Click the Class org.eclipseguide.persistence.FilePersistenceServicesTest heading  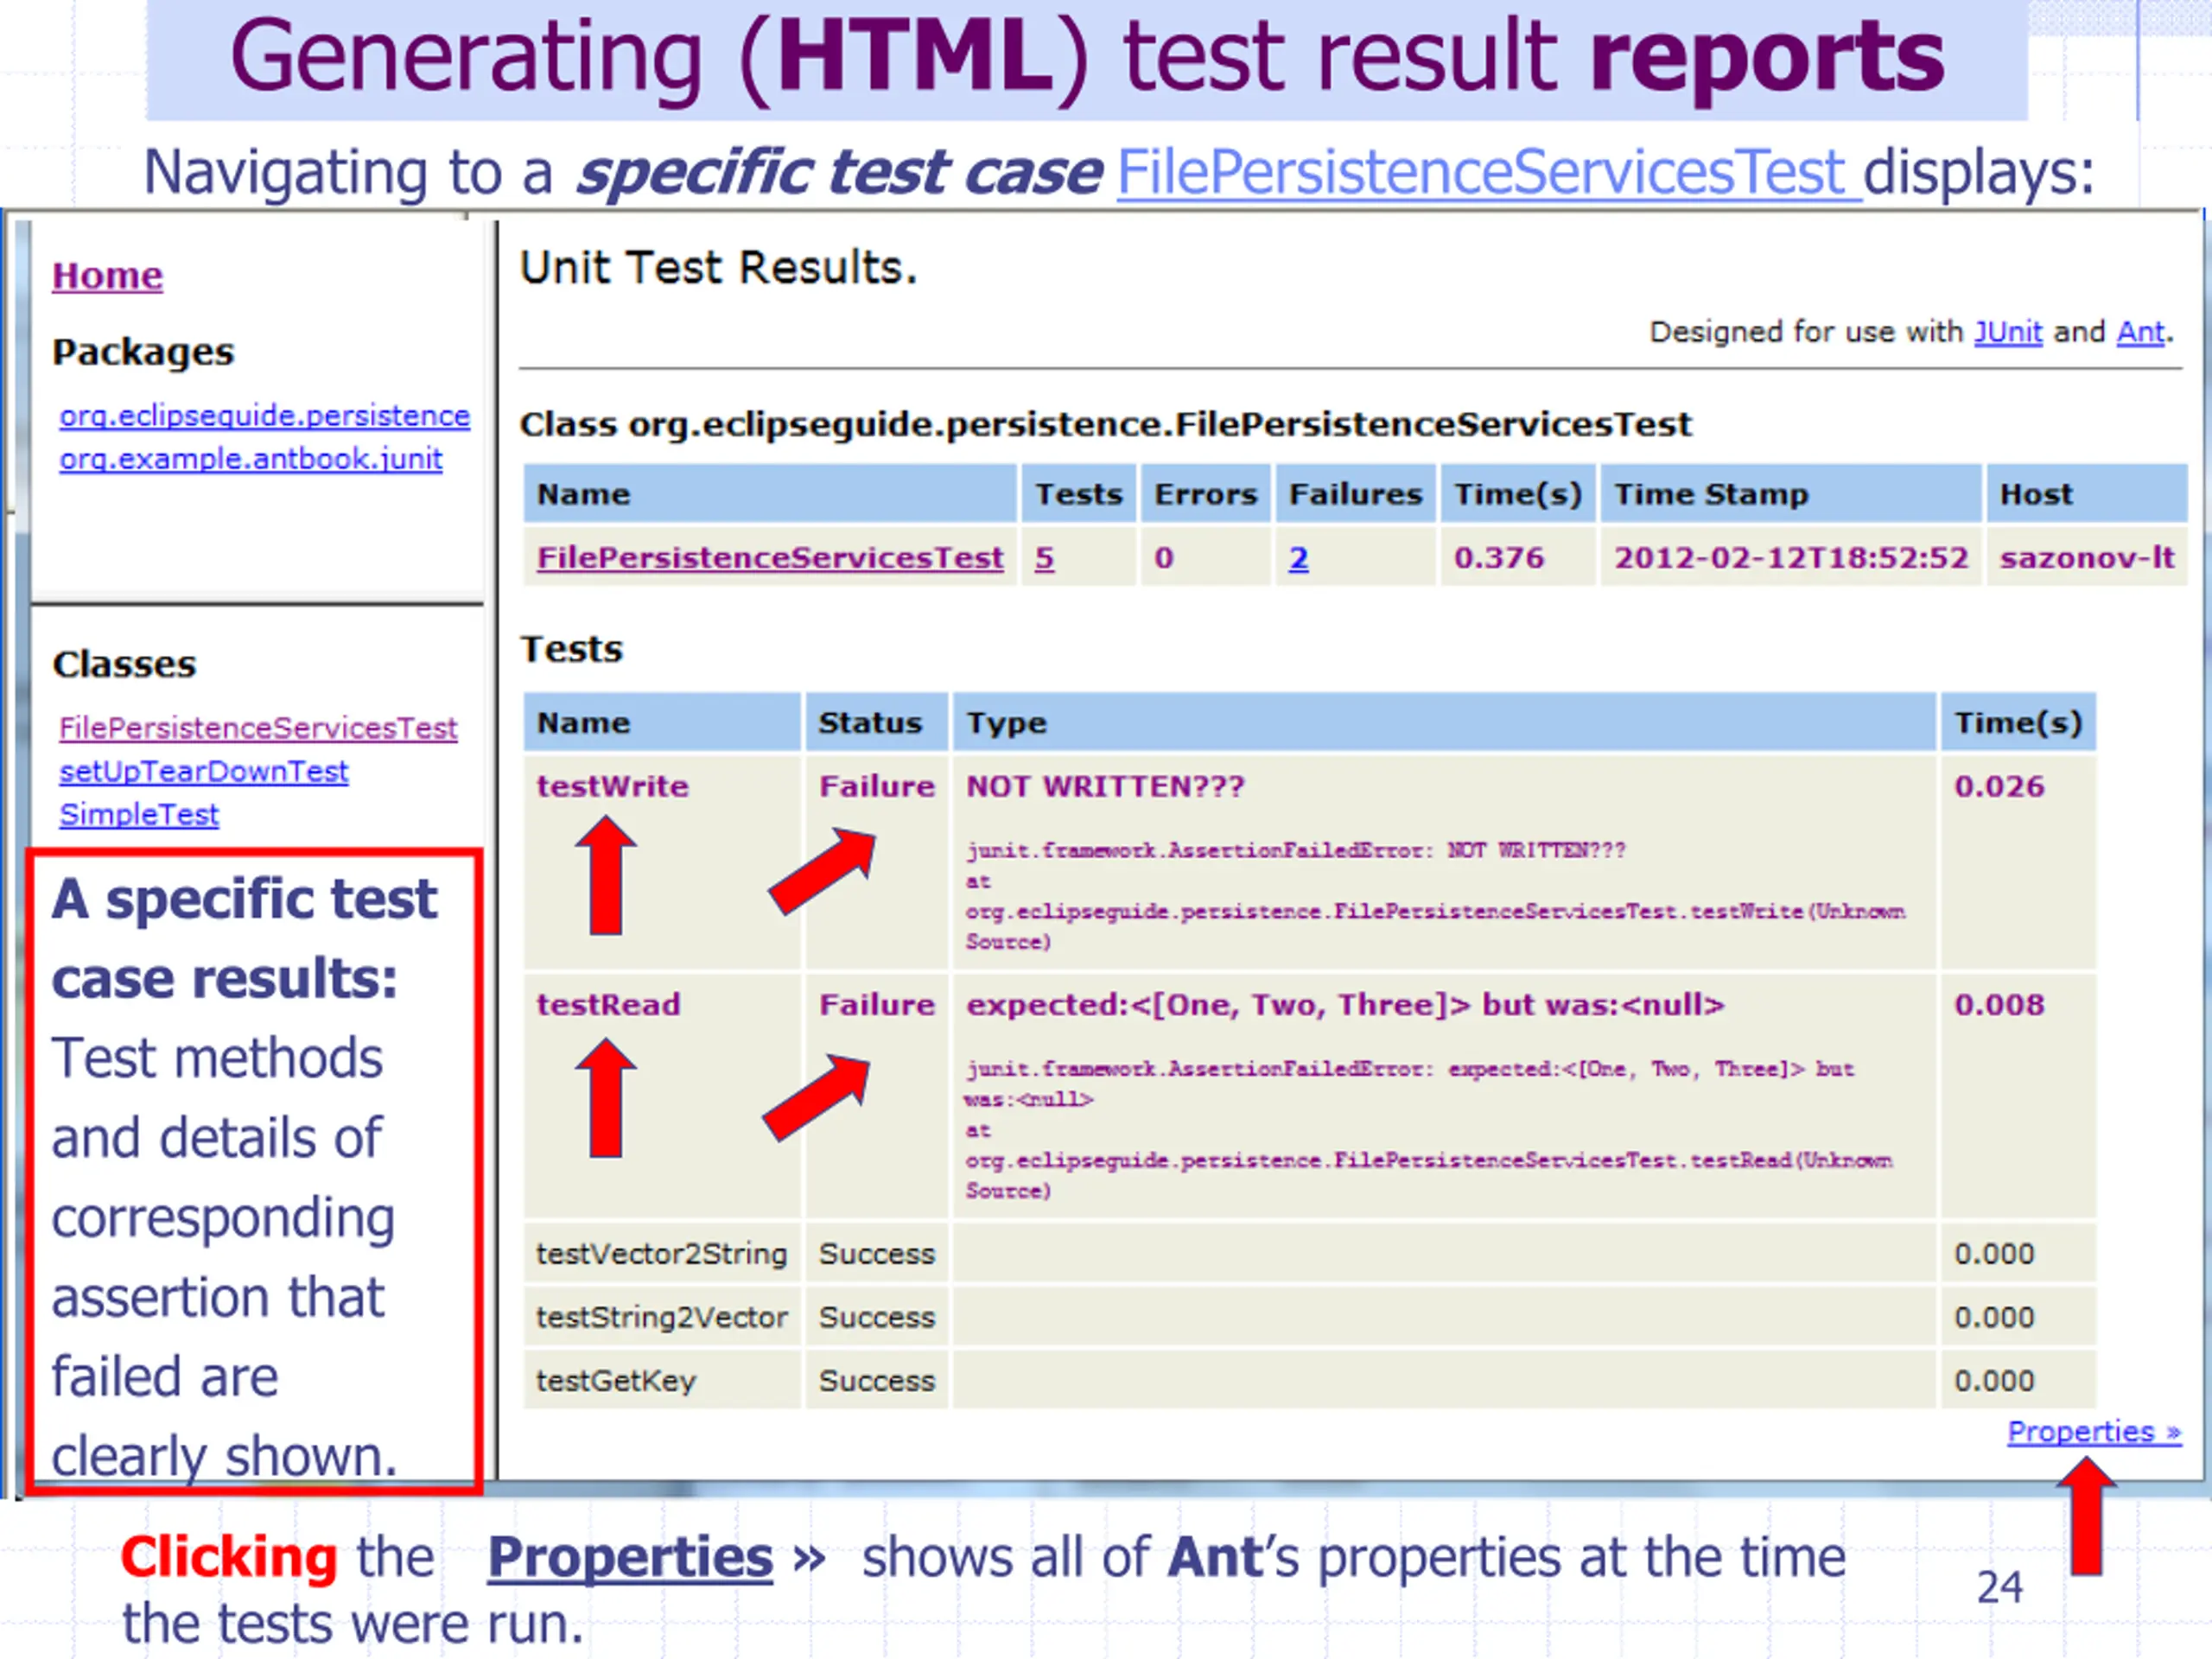[1105, 425]
